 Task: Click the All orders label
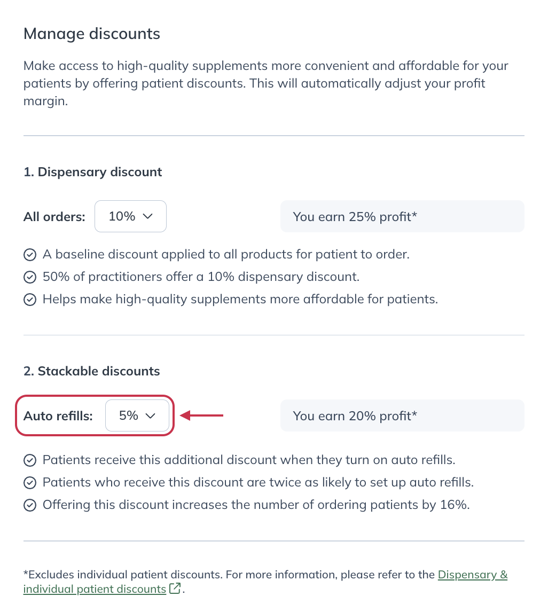coord(54,216)
